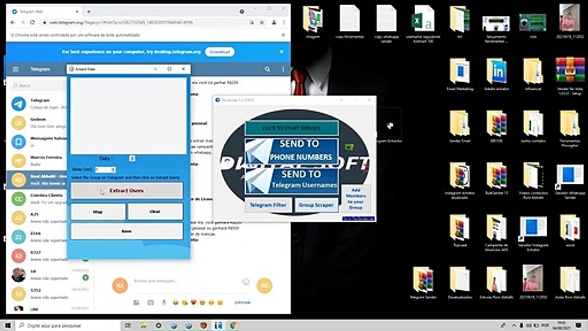Open Telegram three-dot options menu
This screenshot has height=331, width=588.
283,69
